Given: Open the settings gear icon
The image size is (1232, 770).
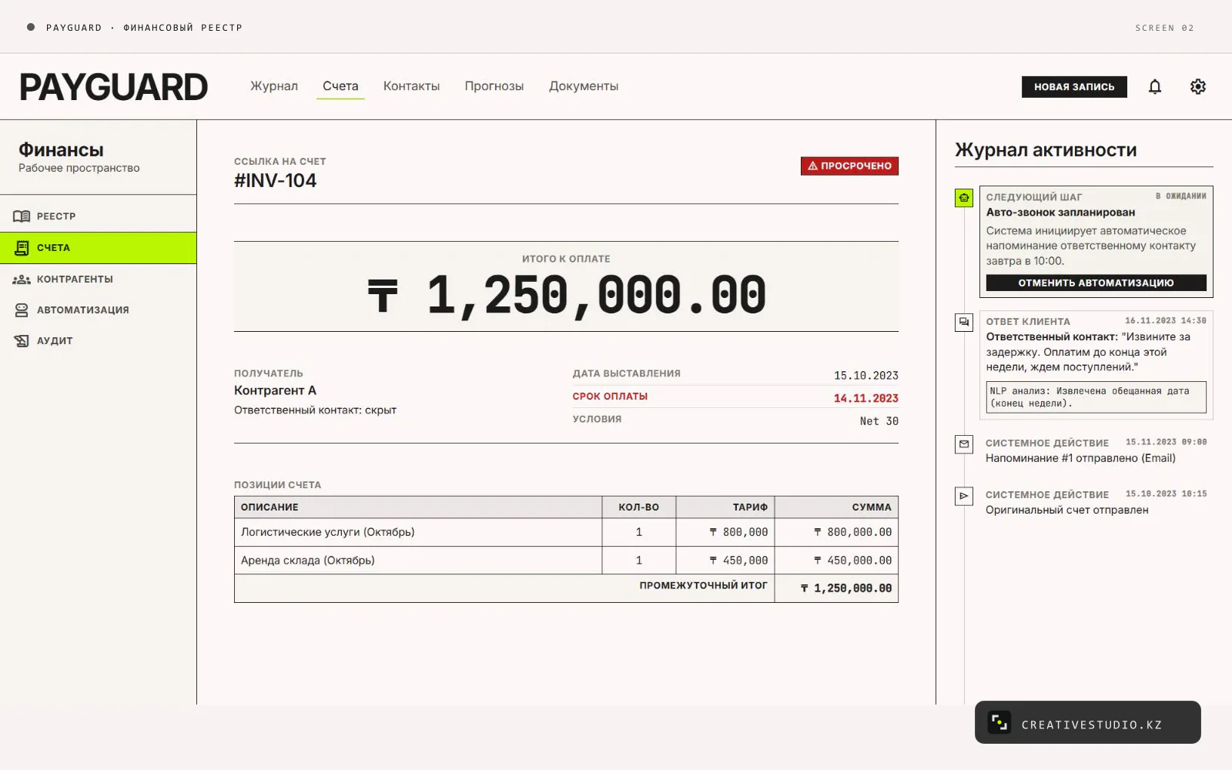Looking at the screenshot, I should [x=1197, y=87].
